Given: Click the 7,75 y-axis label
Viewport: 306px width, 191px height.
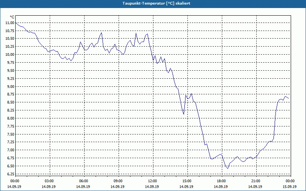Looking at the screenshot, I should click(x=11, y=126).
